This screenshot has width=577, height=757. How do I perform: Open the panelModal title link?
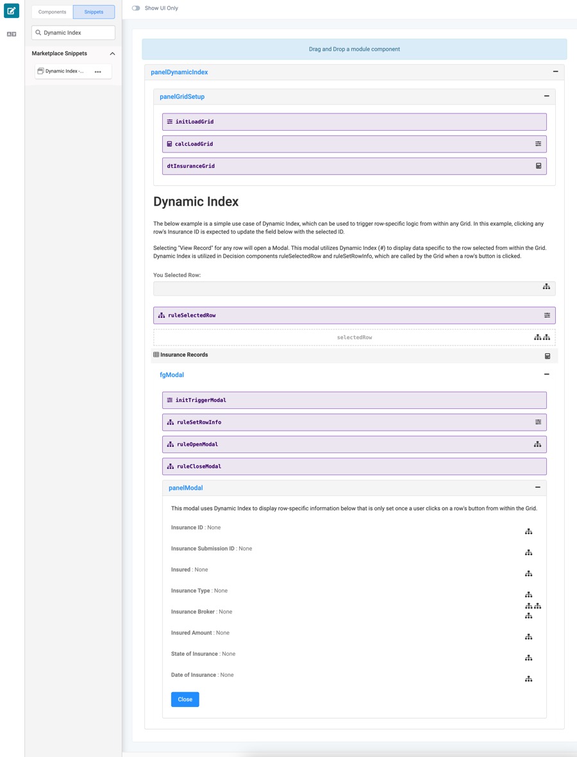(x=185, y=488)
